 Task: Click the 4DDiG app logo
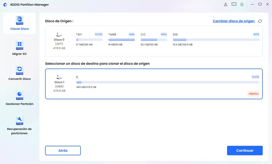[5, 4]
